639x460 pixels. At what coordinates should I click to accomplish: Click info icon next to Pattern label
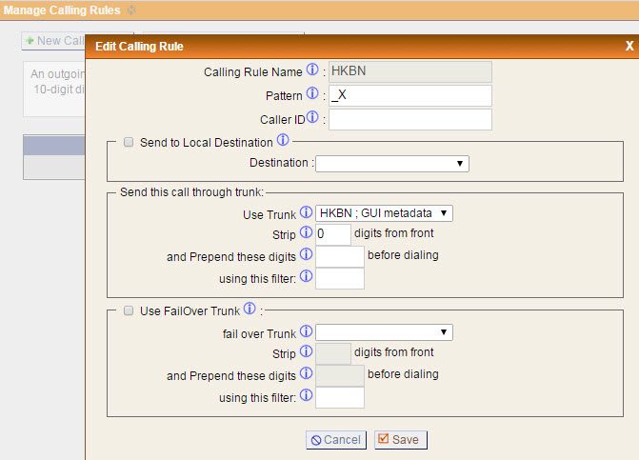pos(312,93)
